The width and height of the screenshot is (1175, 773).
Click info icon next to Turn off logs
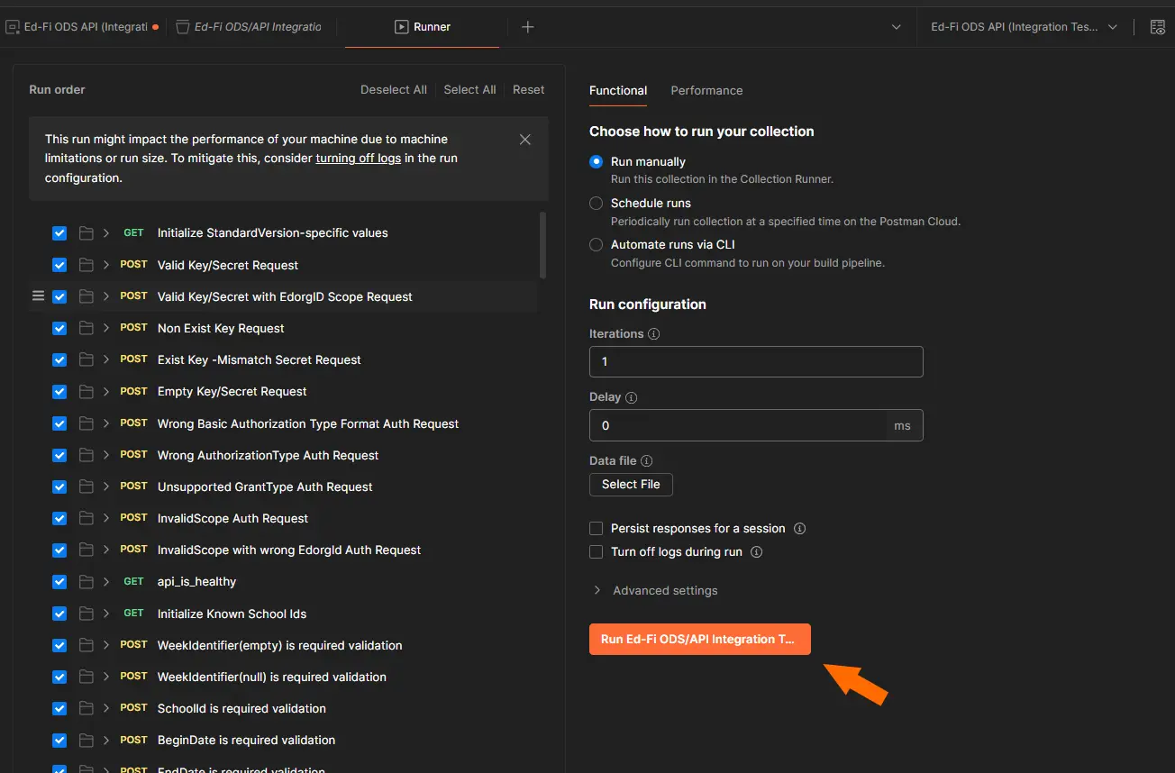(x=756, y=552)
